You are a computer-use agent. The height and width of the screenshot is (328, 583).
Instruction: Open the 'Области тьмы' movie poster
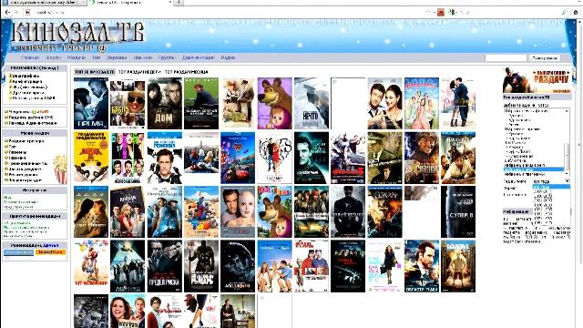(422, 266)
